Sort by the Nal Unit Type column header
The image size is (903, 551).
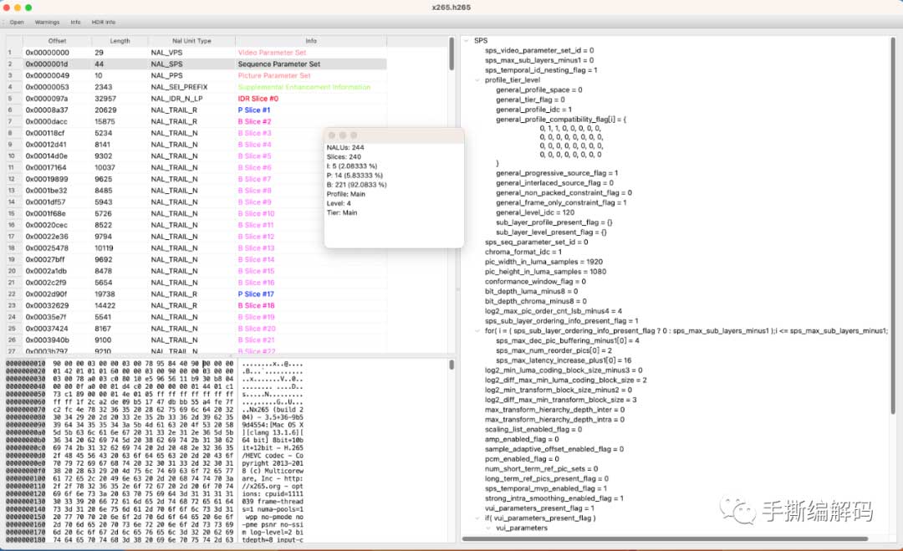(181, 41)
